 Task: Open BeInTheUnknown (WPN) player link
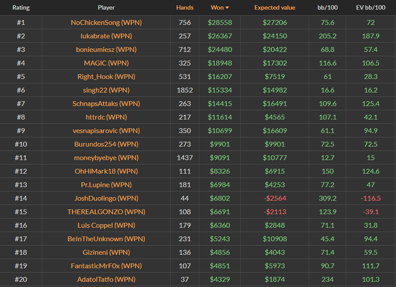[x=106, y=239]
